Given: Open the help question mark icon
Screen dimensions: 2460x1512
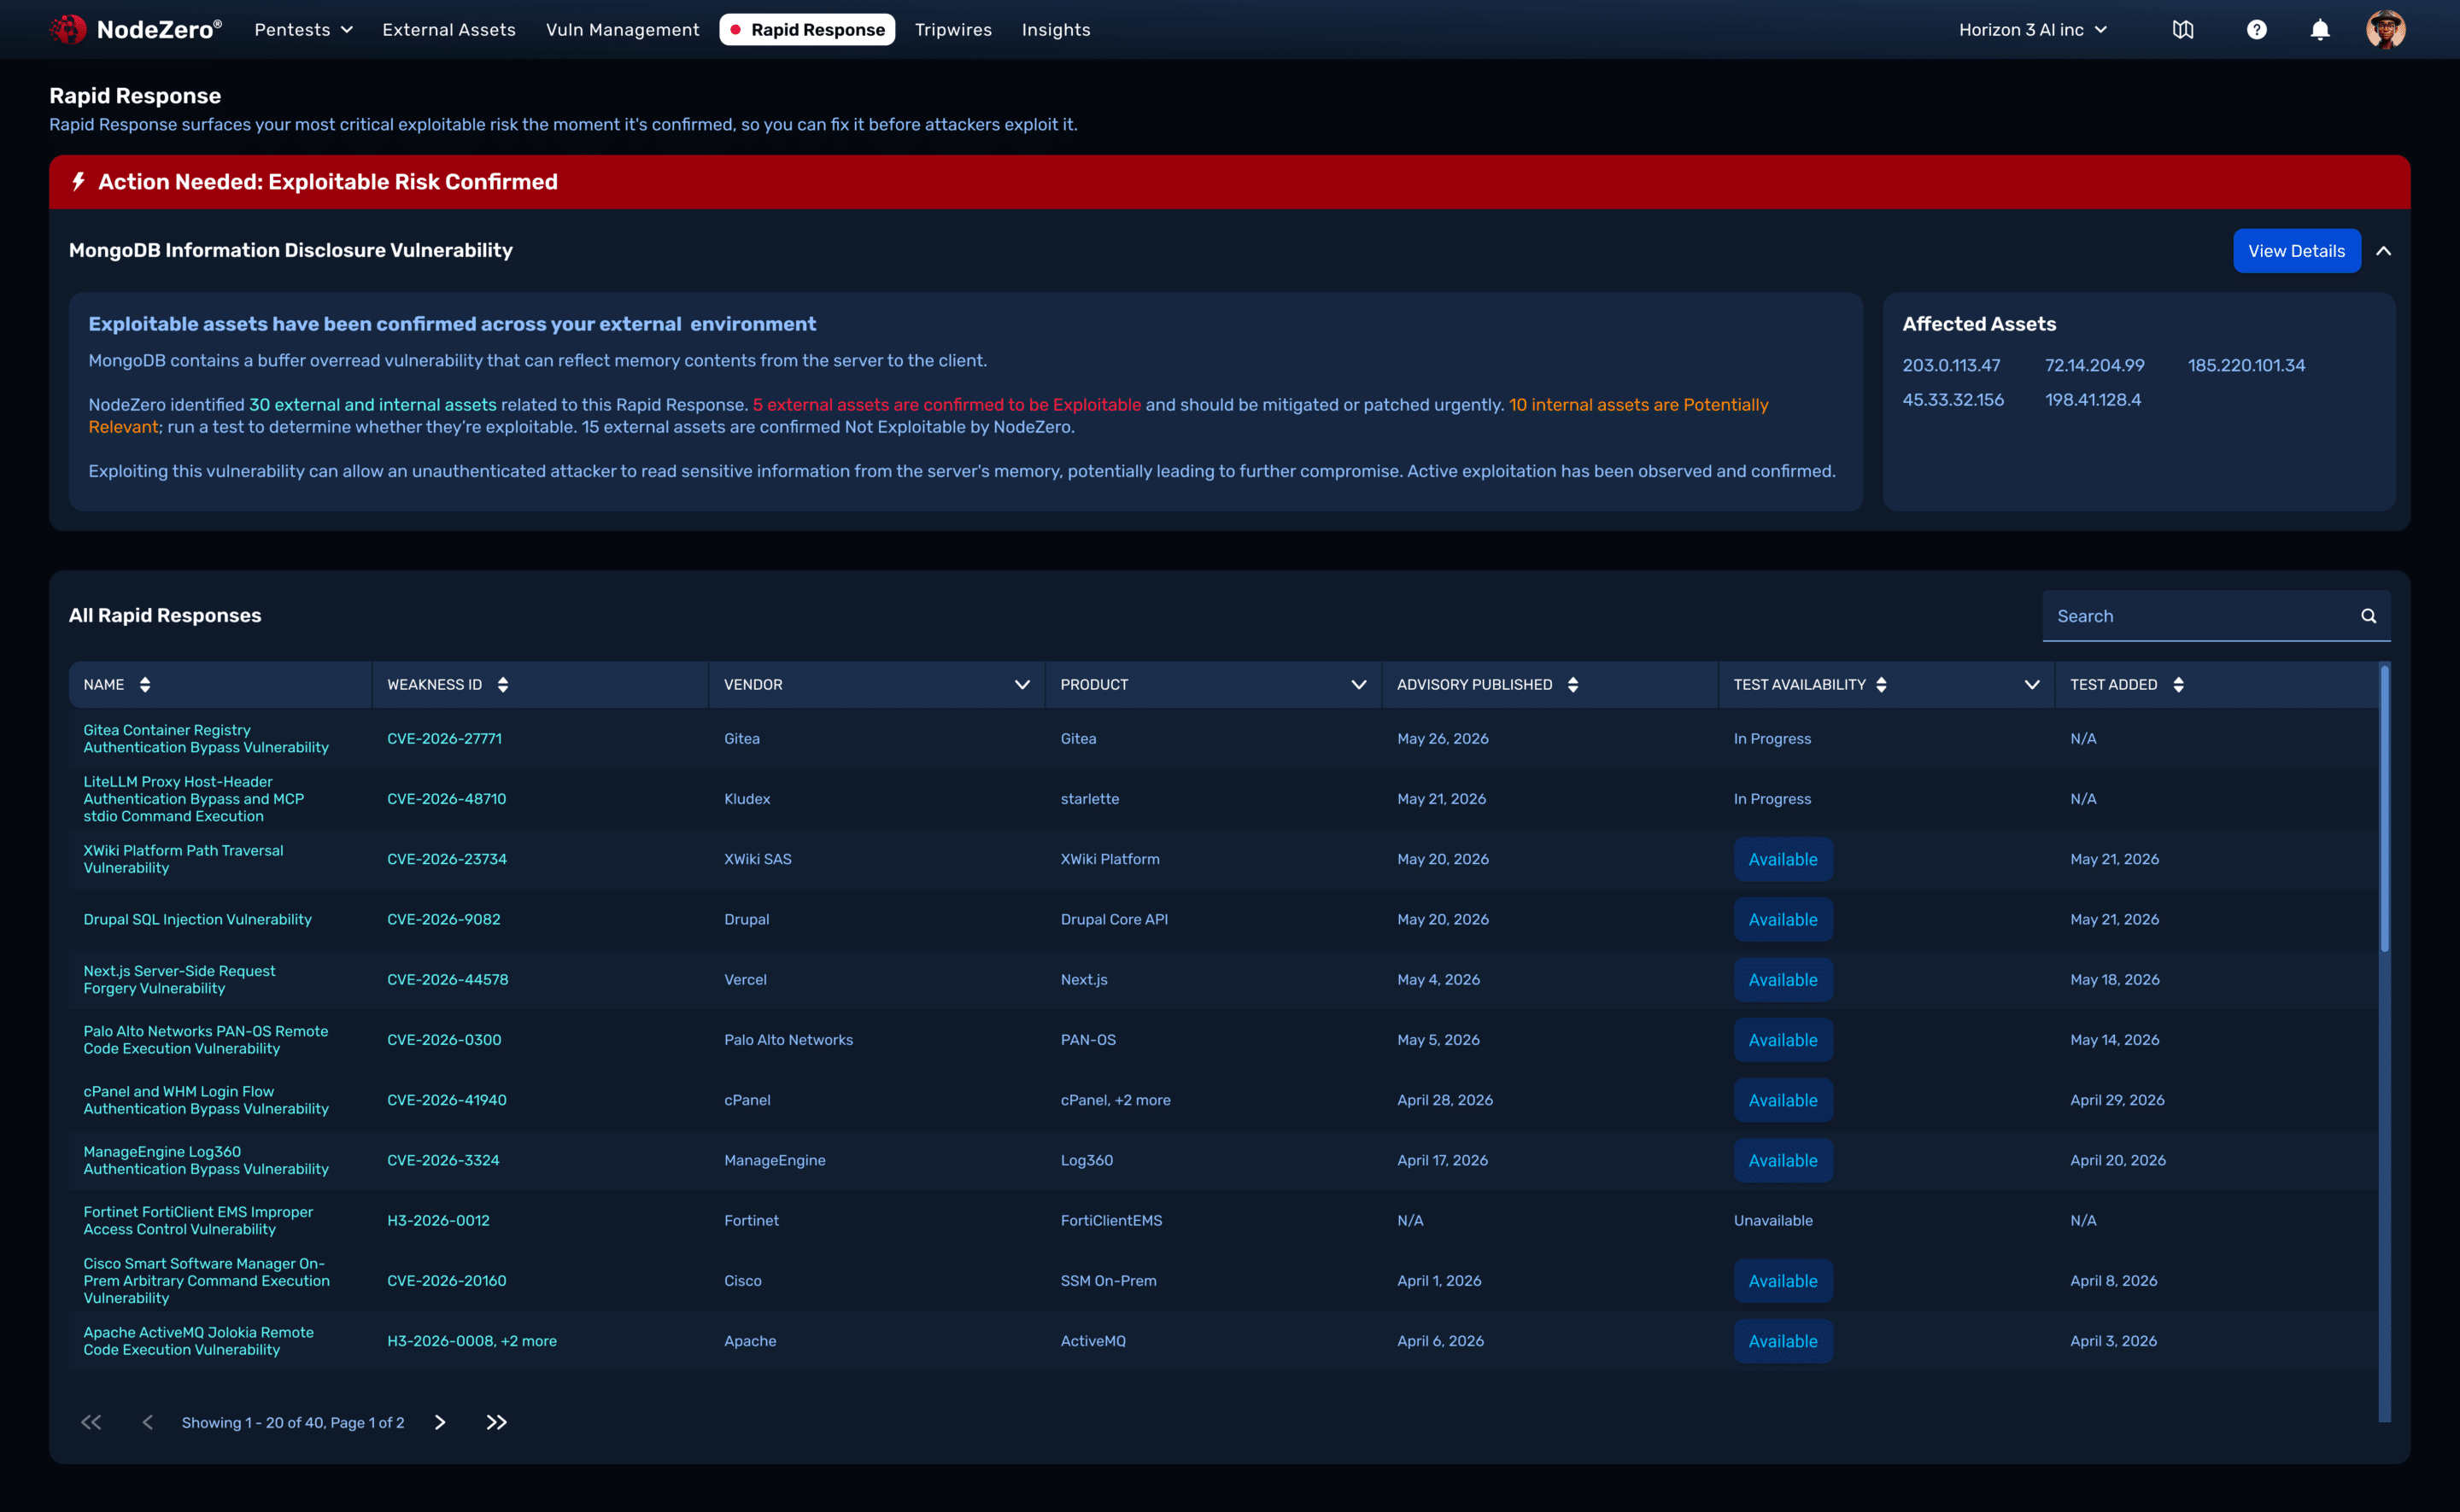Looking at the screenshot, I should pos(2256,30).
